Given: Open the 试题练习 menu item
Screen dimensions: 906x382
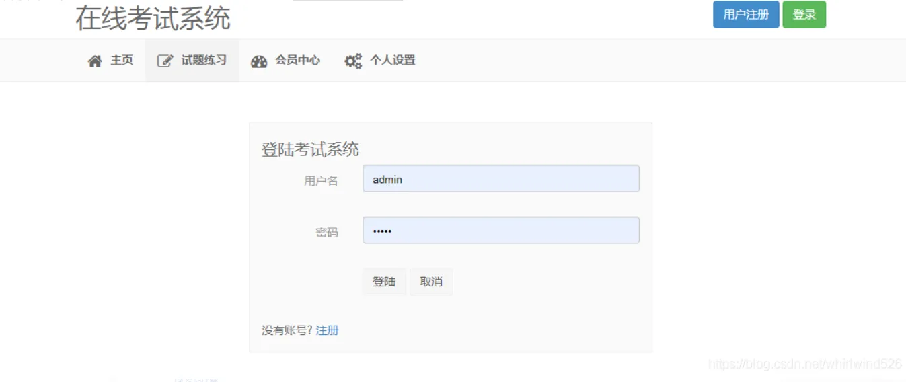Looking at the screenshot, I should pos(192,61).
